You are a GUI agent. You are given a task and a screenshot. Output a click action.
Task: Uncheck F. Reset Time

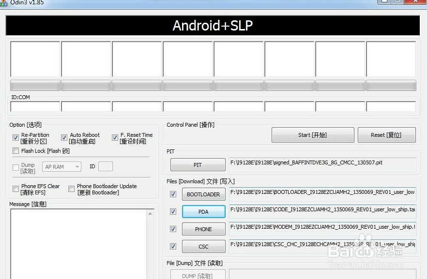pyautogui.click(x=115, y=137)
